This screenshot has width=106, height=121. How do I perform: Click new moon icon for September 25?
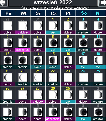point(98,78)
